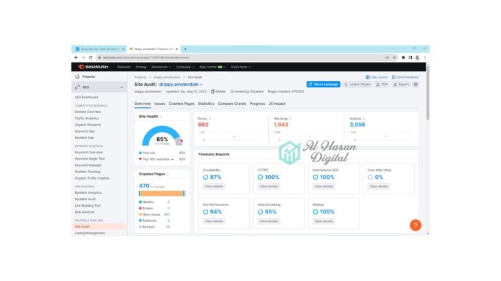
Task: View details for Crawlability report
Action: 213,186
